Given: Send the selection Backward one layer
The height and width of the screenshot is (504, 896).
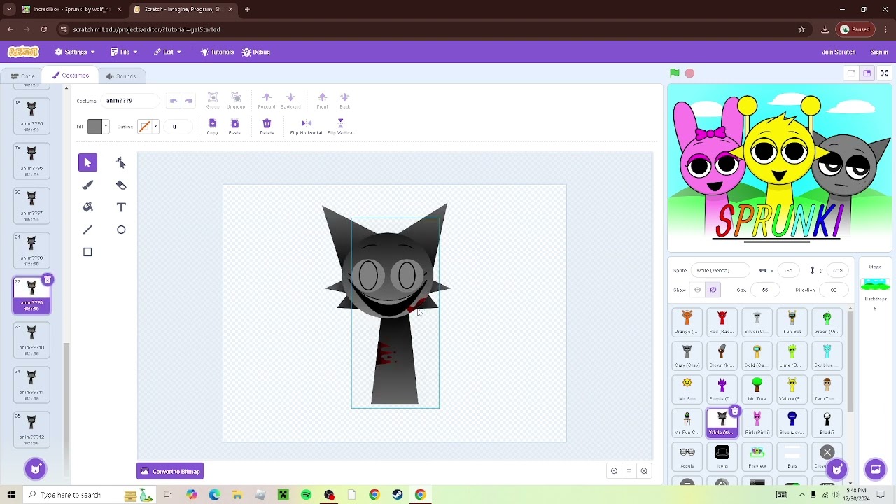Looking at the screenshot, I should coord(290,101).
